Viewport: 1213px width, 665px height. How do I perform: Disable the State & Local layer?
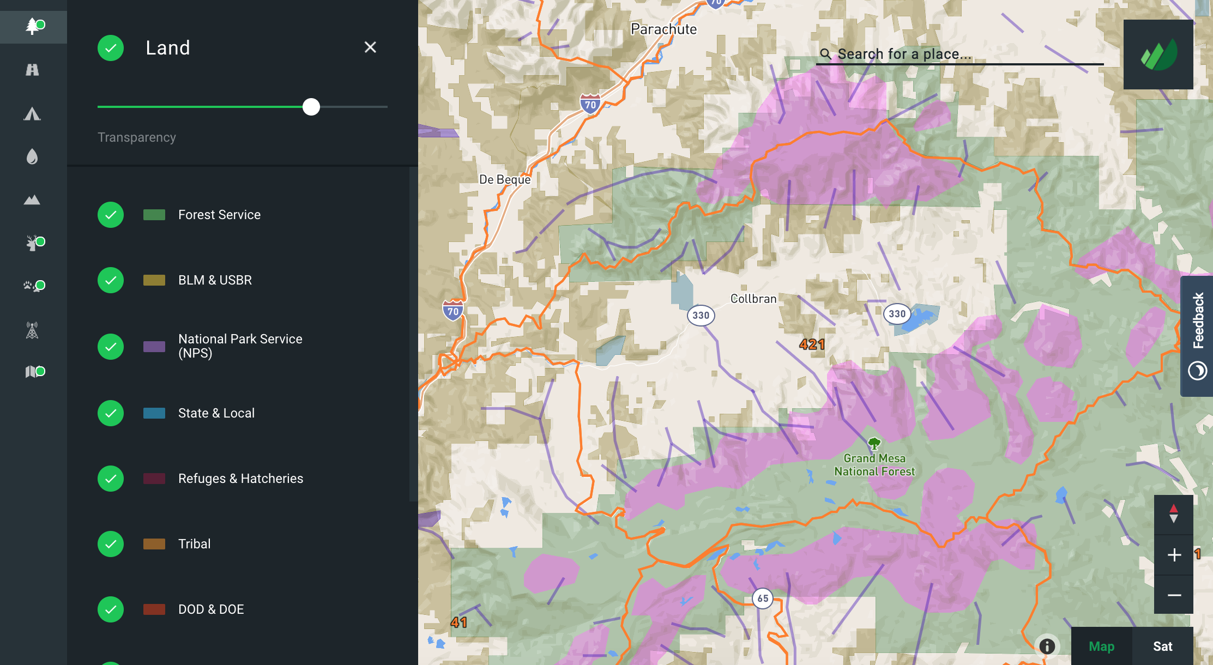(111, 413)
